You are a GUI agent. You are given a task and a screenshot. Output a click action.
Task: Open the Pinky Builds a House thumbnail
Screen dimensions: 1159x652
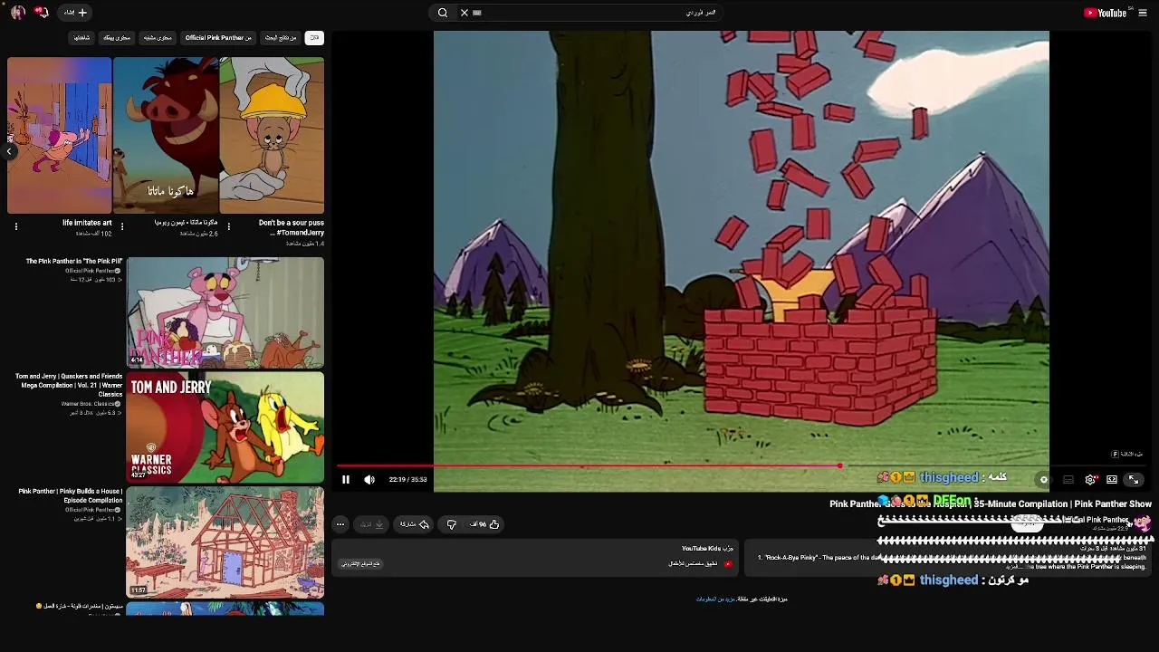click(x=225, y=542)
